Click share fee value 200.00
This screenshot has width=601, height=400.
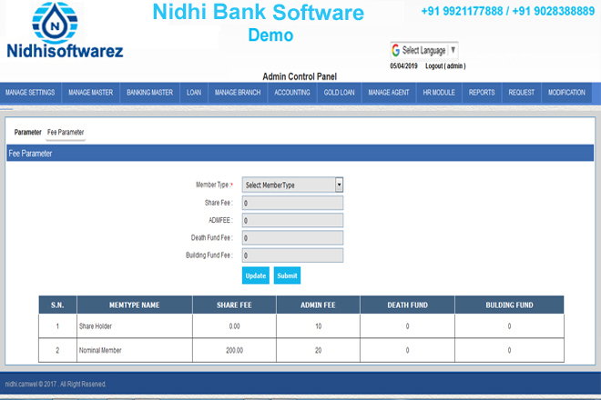[x=234, y=350]
